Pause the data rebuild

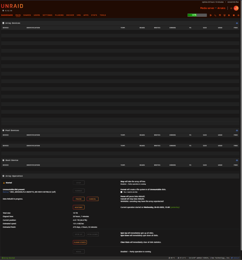79,199
